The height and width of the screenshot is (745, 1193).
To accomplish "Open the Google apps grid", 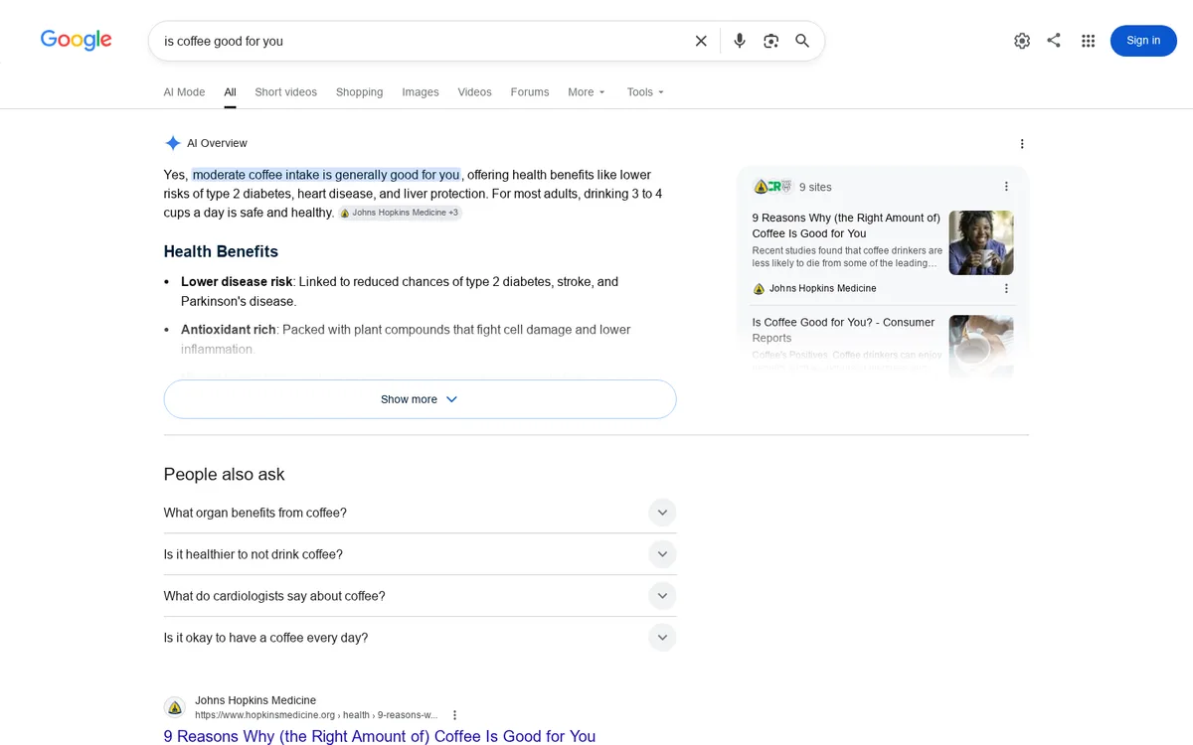I will tap(1089, 41).
